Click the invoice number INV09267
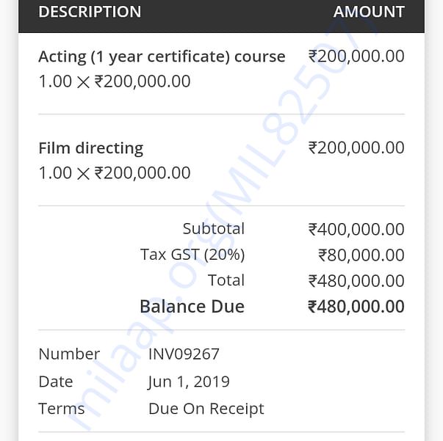Viewport: 443px width, 441px height. tap(184, 354)
